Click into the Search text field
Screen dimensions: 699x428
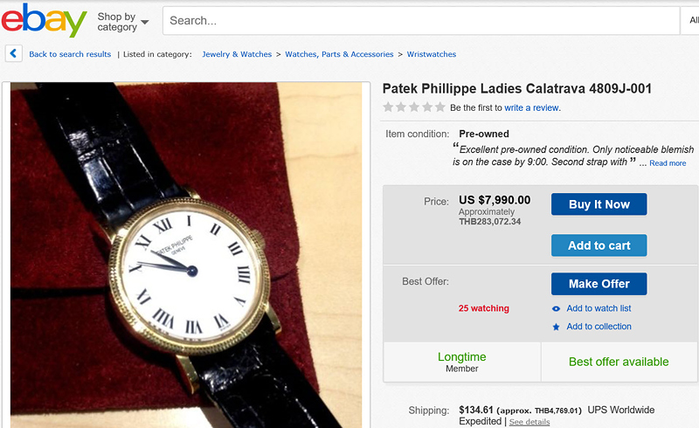[419, 20]
